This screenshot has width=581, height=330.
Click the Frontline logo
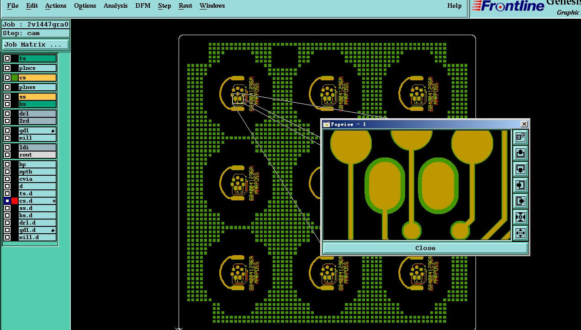click(507, 6)
